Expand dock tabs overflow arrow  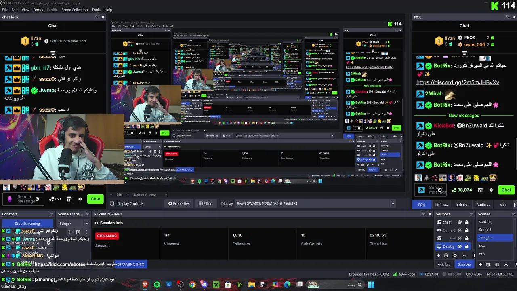[x=514, y=205]
